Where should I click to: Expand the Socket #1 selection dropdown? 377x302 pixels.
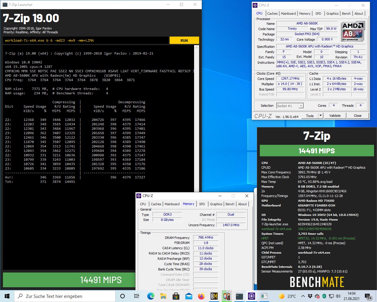[x=301, y=106]
